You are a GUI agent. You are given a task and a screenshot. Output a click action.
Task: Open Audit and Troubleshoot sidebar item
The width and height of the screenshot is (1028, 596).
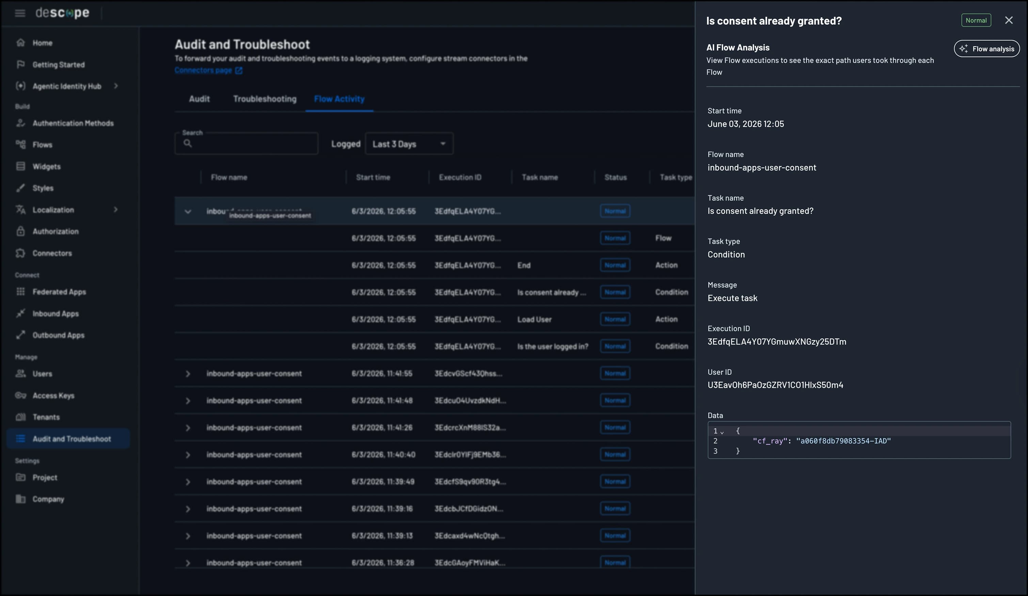tap(68, 439)
